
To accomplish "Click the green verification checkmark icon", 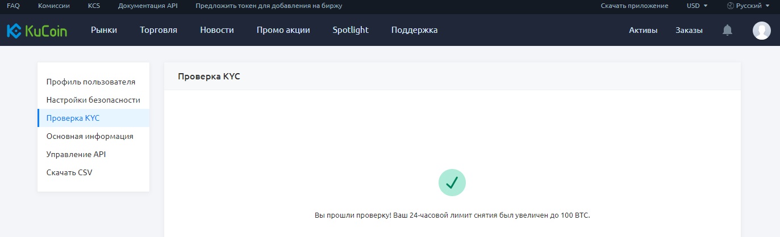I will tap(452, 183).
